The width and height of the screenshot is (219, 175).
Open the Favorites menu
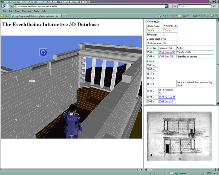27,11
